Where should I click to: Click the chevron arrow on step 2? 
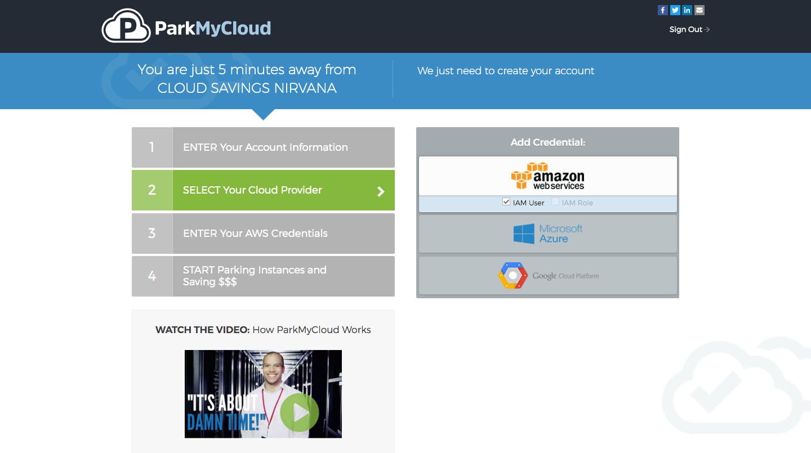tap(381, 191)
